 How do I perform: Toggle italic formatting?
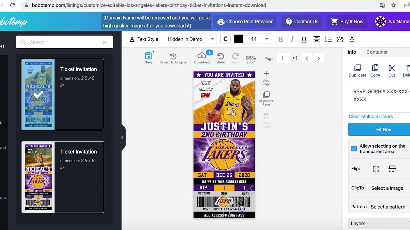(292, 39)
